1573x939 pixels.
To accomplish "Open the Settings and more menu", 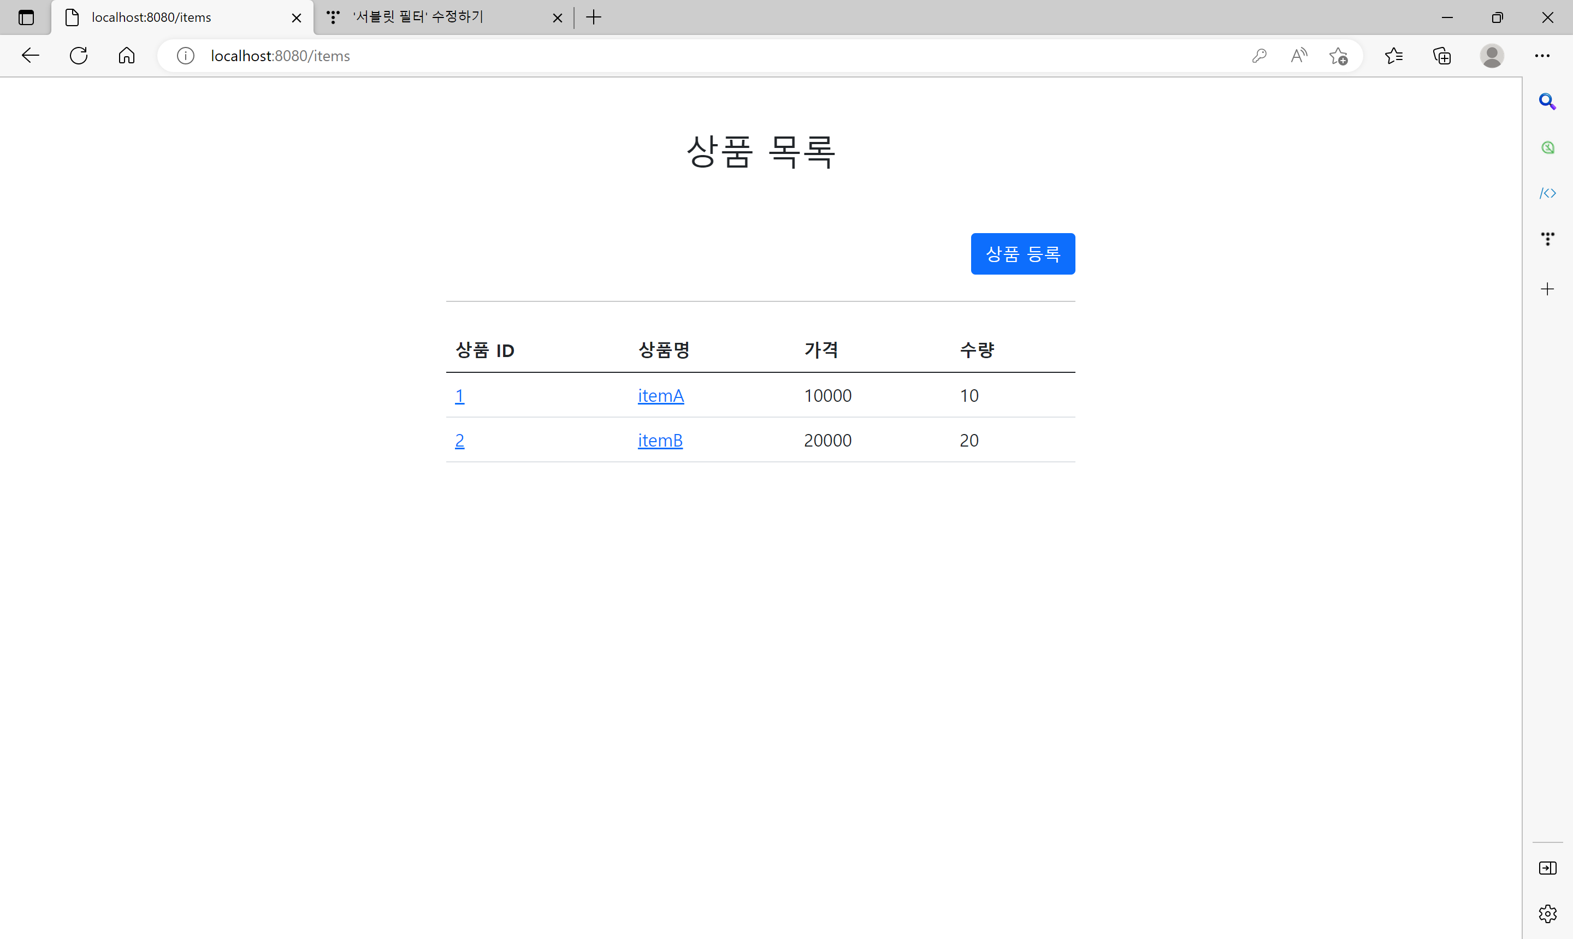I will click(1542, 56).
